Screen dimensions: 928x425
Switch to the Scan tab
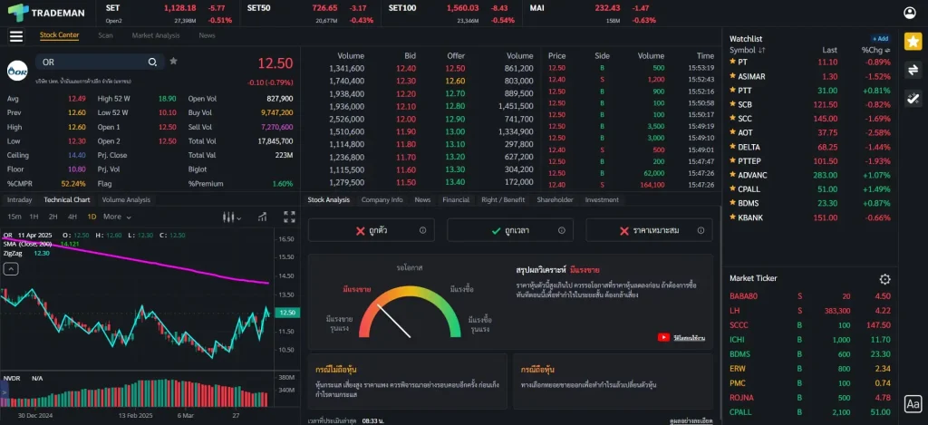pyautogui.click(x=105, y=35)
